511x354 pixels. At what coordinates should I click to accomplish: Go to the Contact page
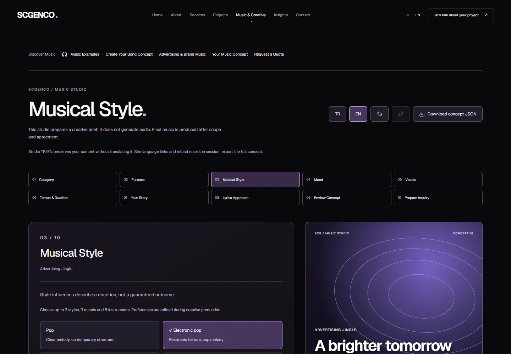click(303, 15)
